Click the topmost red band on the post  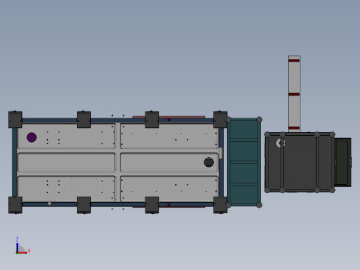[x=294, y=60]
